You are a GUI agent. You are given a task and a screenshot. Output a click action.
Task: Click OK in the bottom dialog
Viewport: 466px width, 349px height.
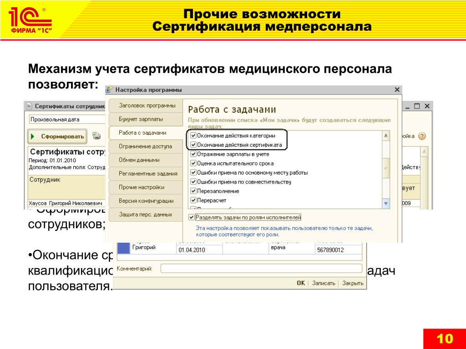301,283
